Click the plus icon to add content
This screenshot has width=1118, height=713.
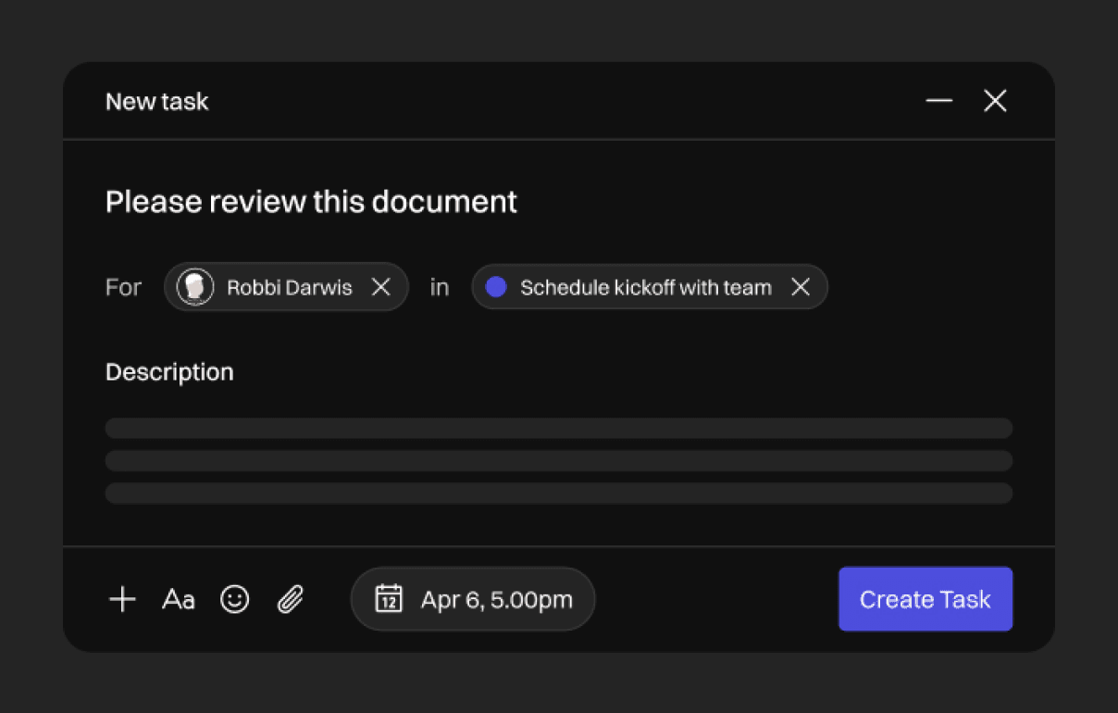122,600
